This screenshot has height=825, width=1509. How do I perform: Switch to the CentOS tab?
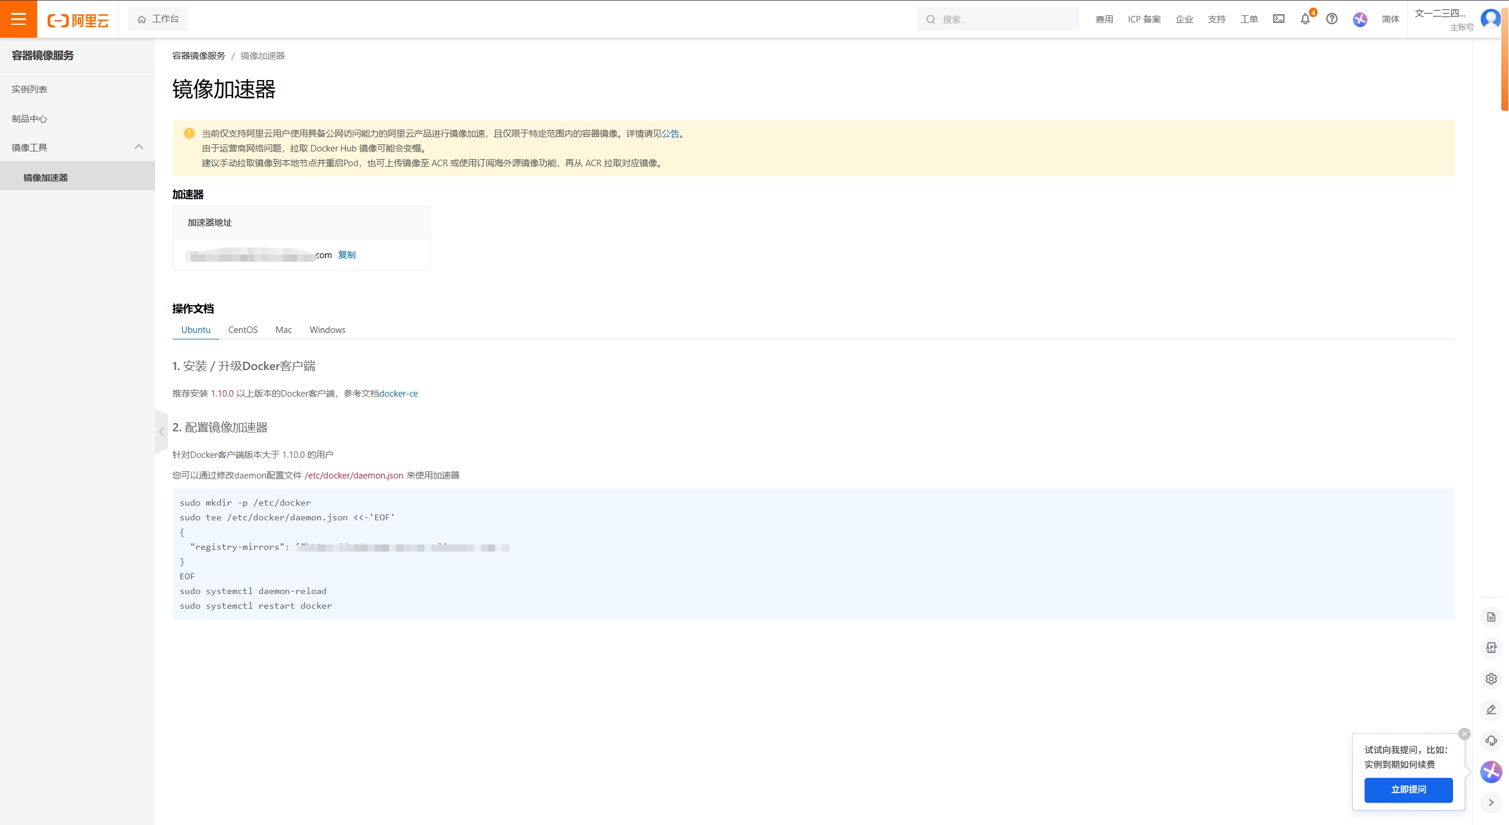tap(243, 329)
